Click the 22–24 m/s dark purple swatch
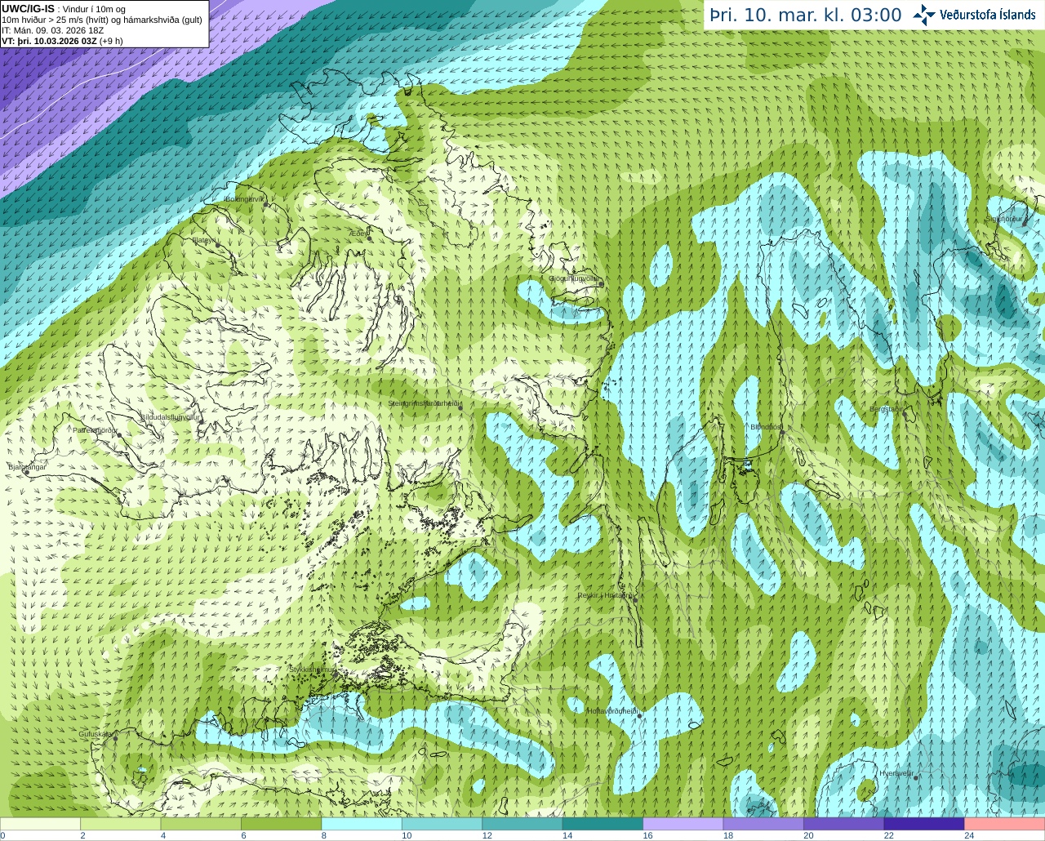1045x841 pixels. 924,824
